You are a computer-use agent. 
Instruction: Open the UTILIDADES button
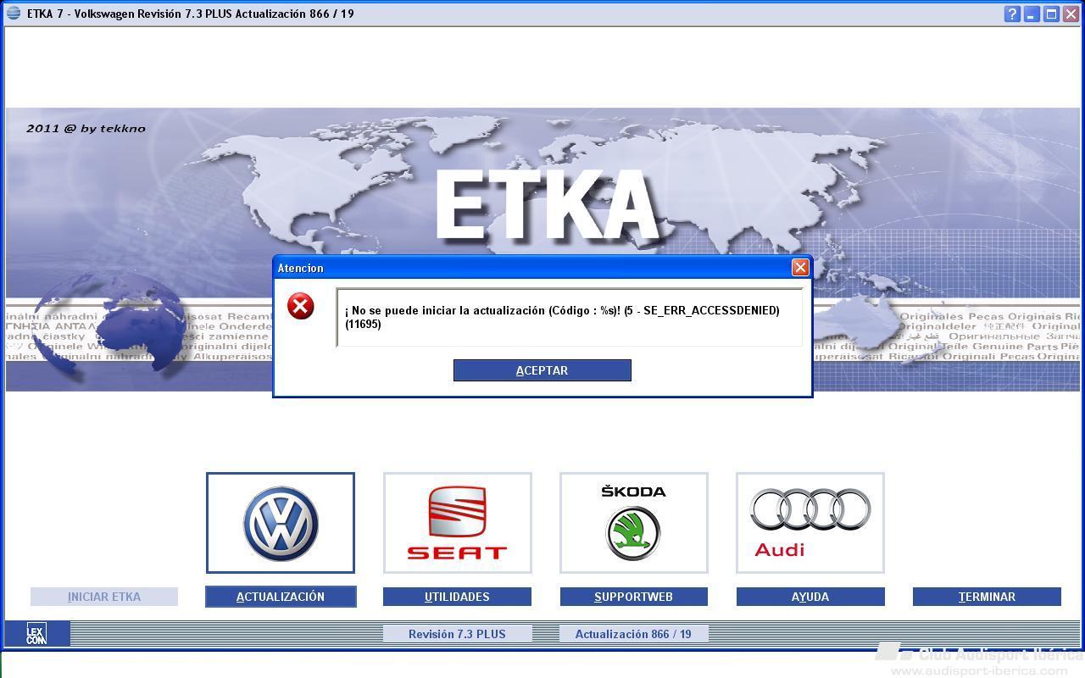click(x=457, y=597)
